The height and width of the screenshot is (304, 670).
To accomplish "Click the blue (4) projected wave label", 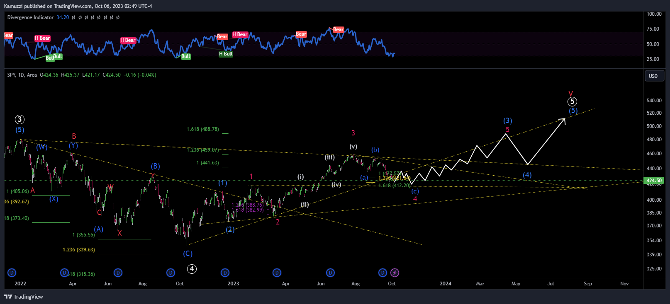I will point(527,175).
